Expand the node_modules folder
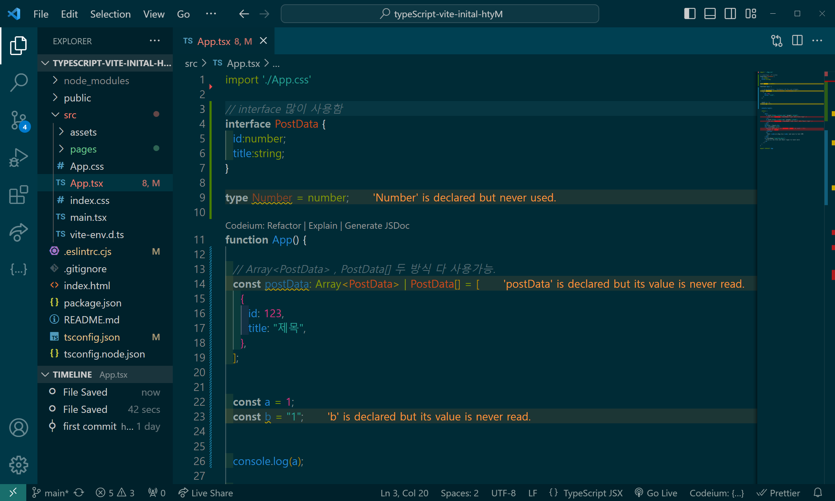This screenshot has height=501, width=835. (105, 81)
